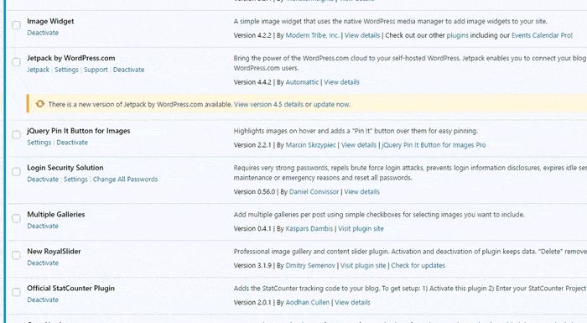Open the Events Calendar Pro link
587x323 pixels.
542,35
